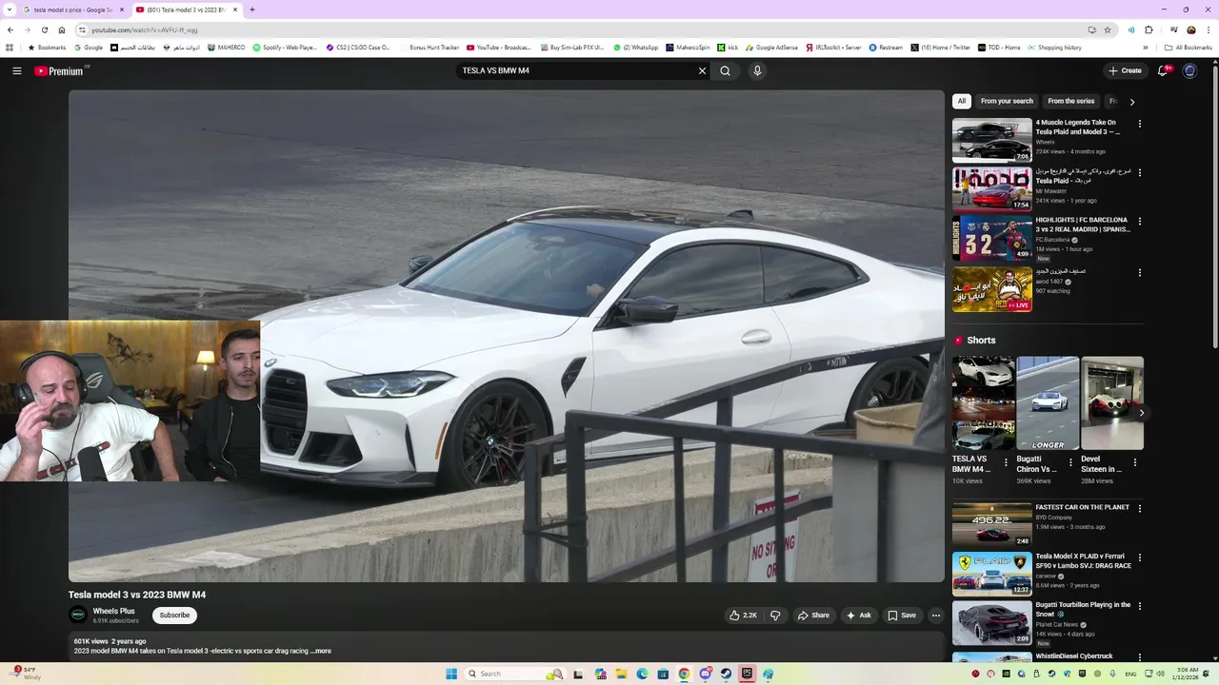
Task: Open the Create menu
Action: 1125,70
